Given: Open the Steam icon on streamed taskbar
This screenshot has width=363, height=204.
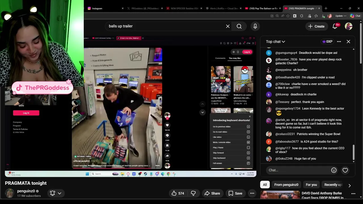Looking at the screenshot, I should click(x=145, y=174).
